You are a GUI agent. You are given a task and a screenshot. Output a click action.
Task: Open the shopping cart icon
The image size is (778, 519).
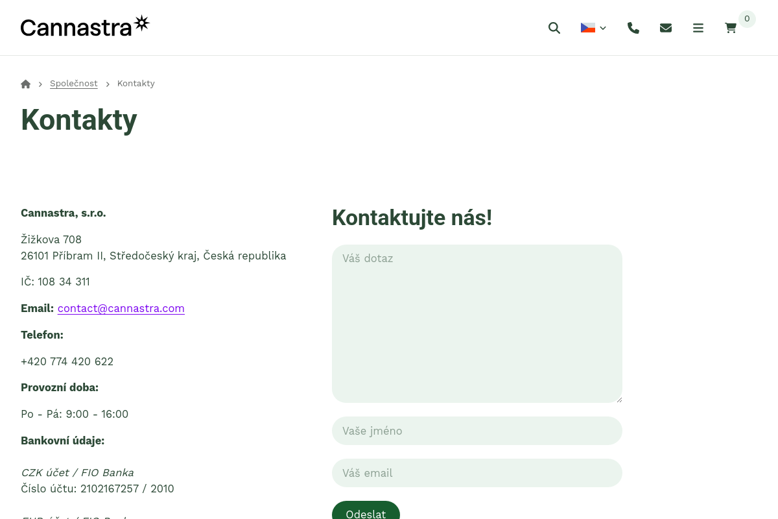(x=731, y=28)
